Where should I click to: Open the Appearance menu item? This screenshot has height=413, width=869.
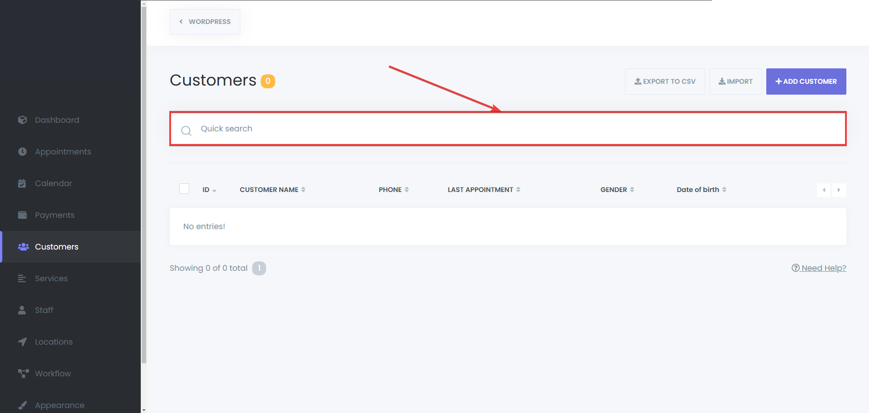click(59, 405)
